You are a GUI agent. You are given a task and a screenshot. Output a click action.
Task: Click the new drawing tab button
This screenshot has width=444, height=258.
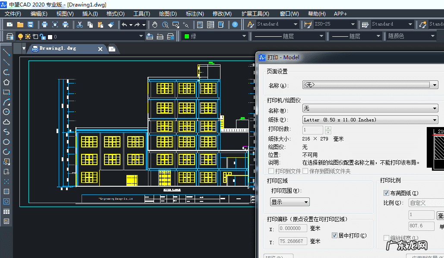click(x=112, y=49)
